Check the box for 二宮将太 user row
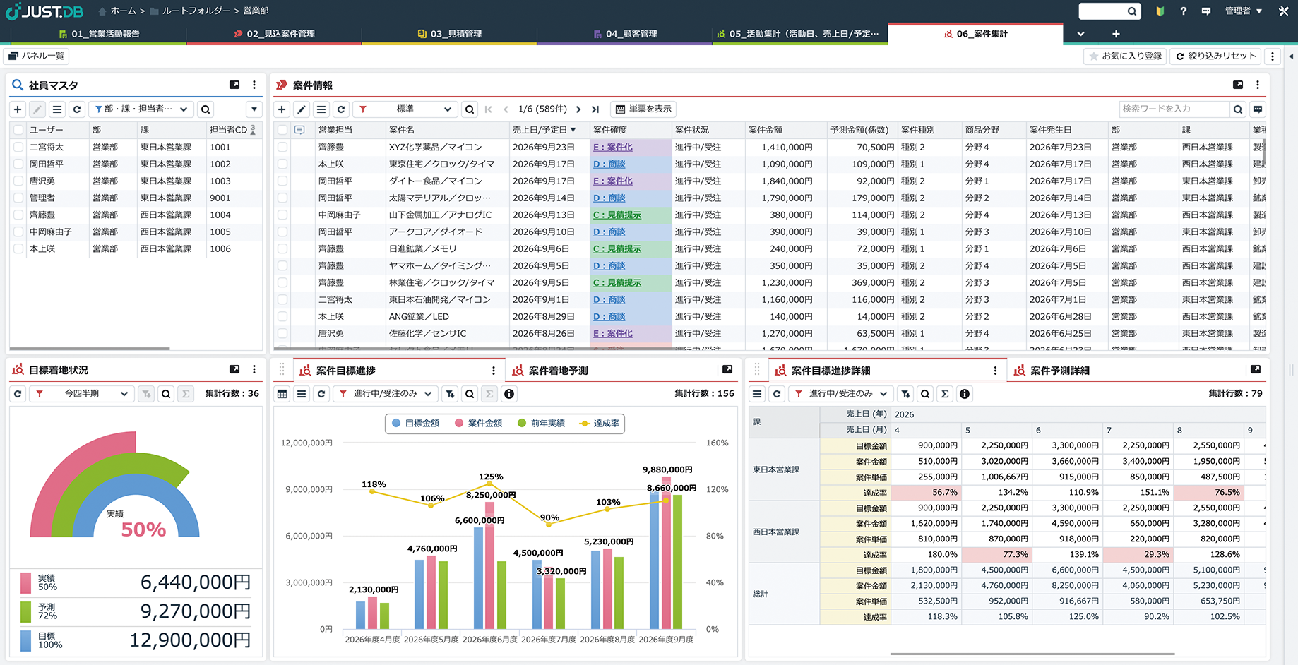1298x665 pixels. (x=18, y=148)
